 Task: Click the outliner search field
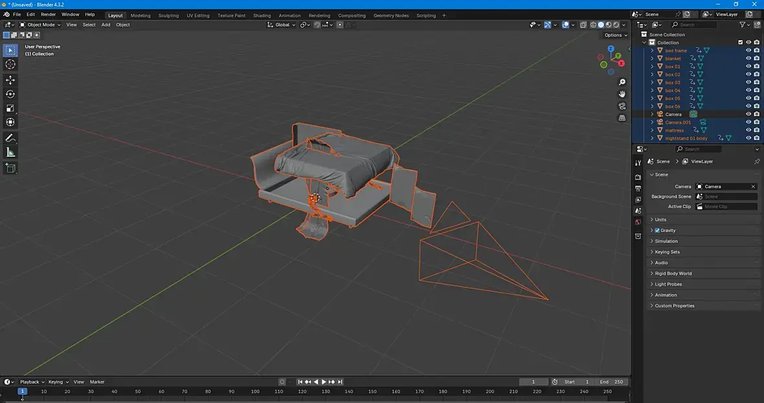[x=694, y=25]
